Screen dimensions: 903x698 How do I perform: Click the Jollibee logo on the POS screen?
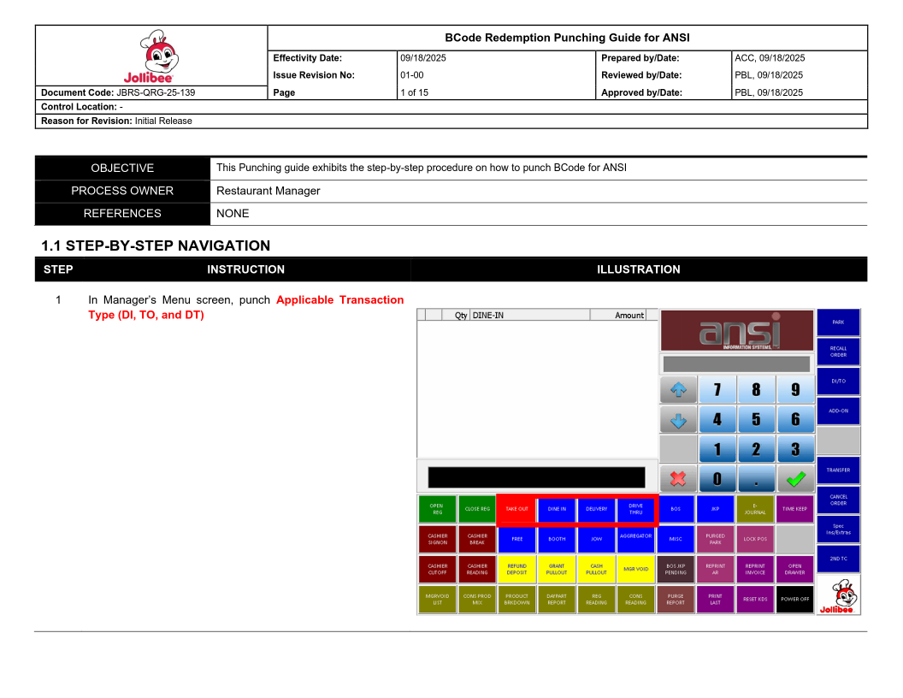pos(839,595)
